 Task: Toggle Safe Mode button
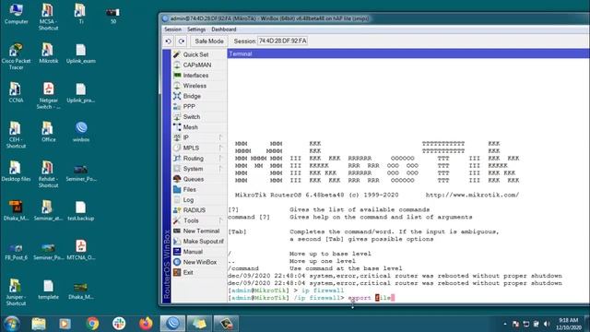(209, 41)
